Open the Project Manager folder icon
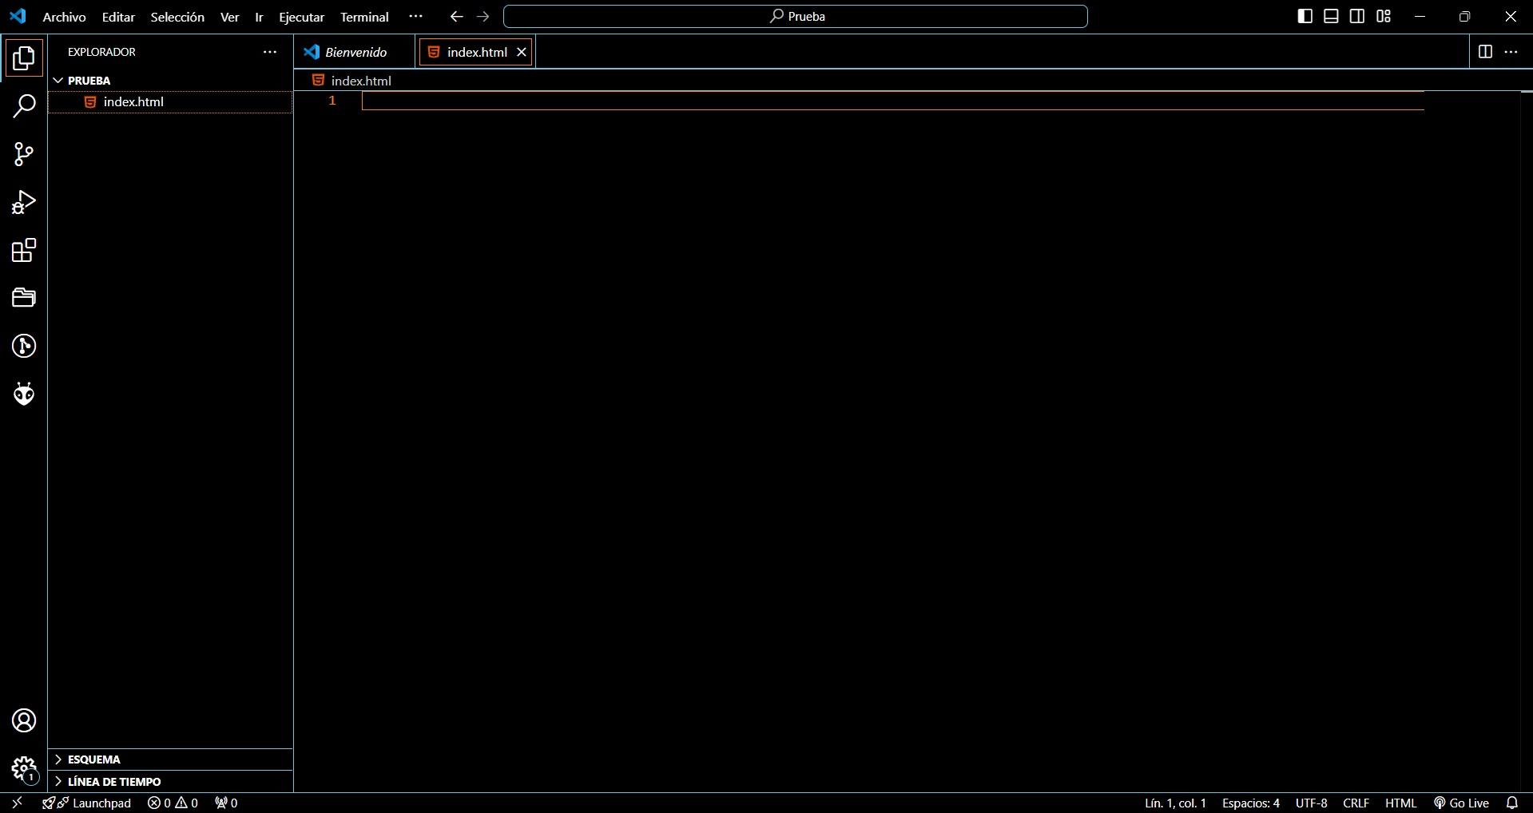Screen dimensions: 1533x813 (24, 298)
